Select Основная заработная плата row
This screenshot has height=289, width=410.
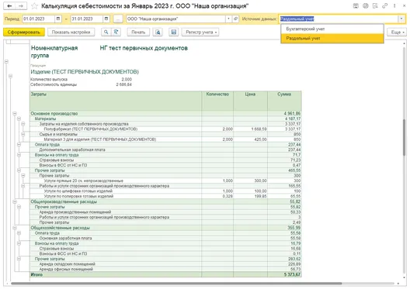[165, 238]
